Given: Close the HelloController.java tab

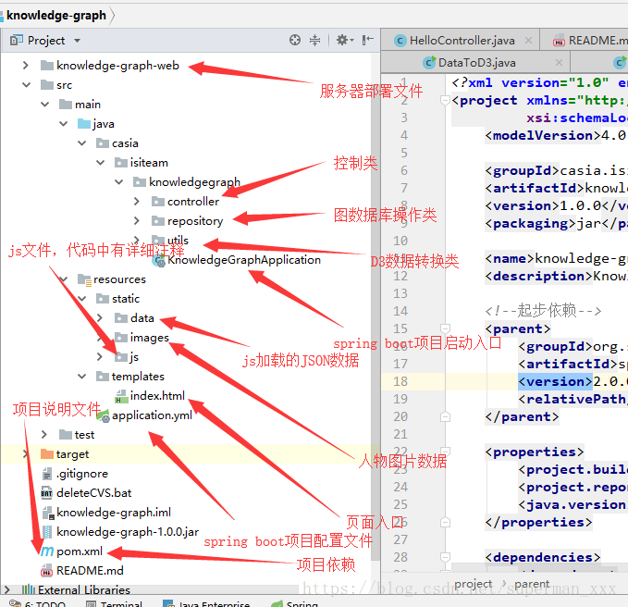Looking at the screenshot, I should (528, 40).
